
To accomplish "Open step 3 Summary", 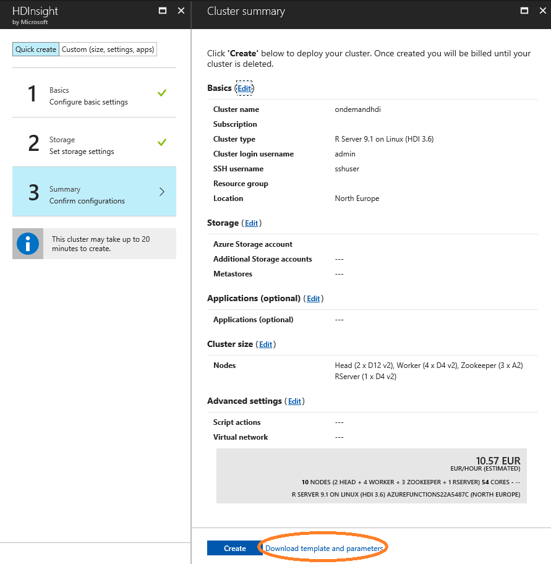I will point(94,191).
